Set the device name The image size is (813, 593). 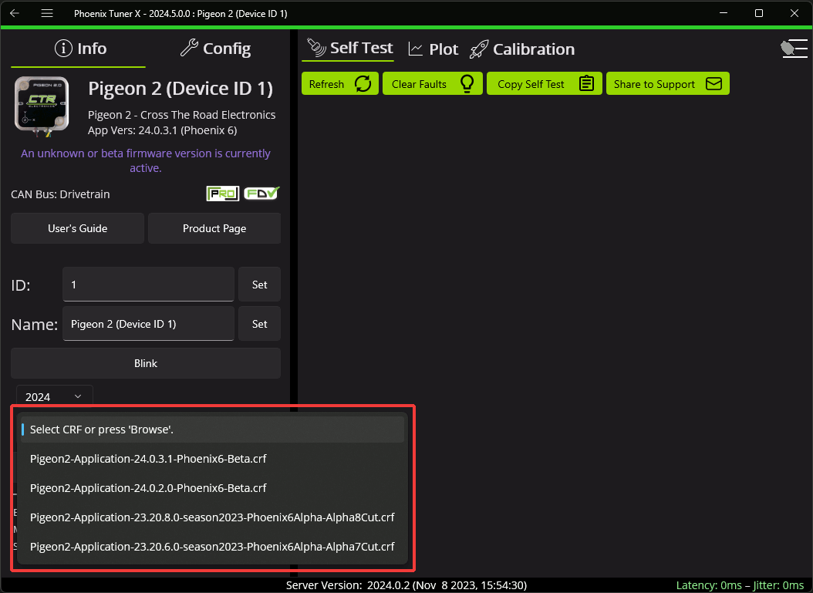pyautogui.click(x=260, y=324)
